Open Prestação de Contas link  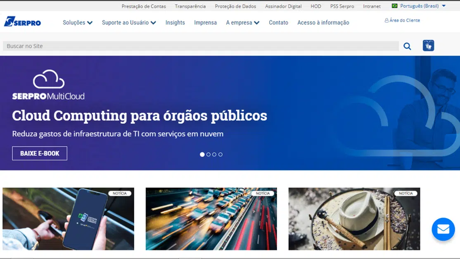(x=144, y=6)
